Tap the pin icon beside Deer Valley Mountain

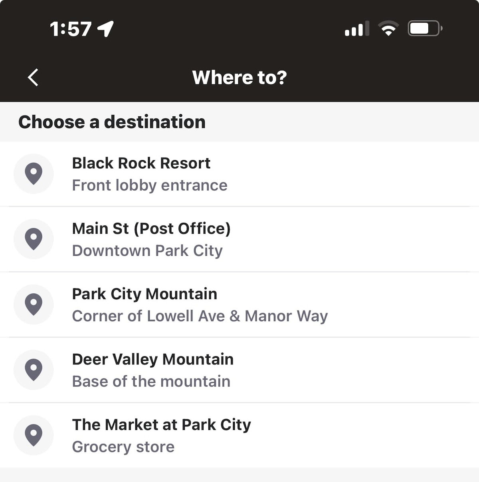pyautogui.click(x=34, y=370)
